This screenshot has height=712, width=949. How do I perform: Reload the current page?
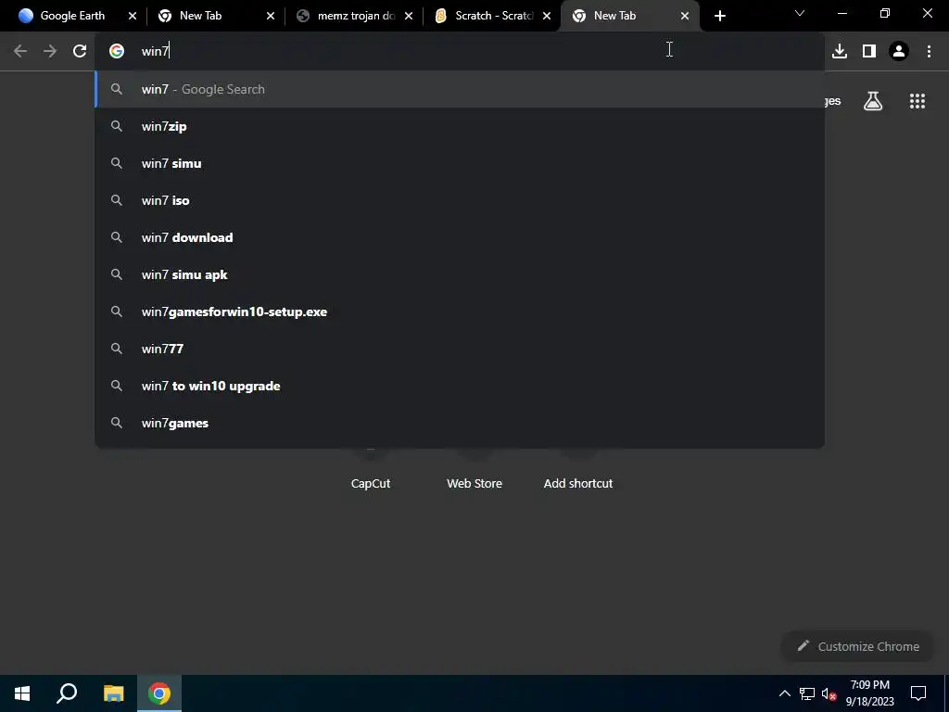(80, 52)
